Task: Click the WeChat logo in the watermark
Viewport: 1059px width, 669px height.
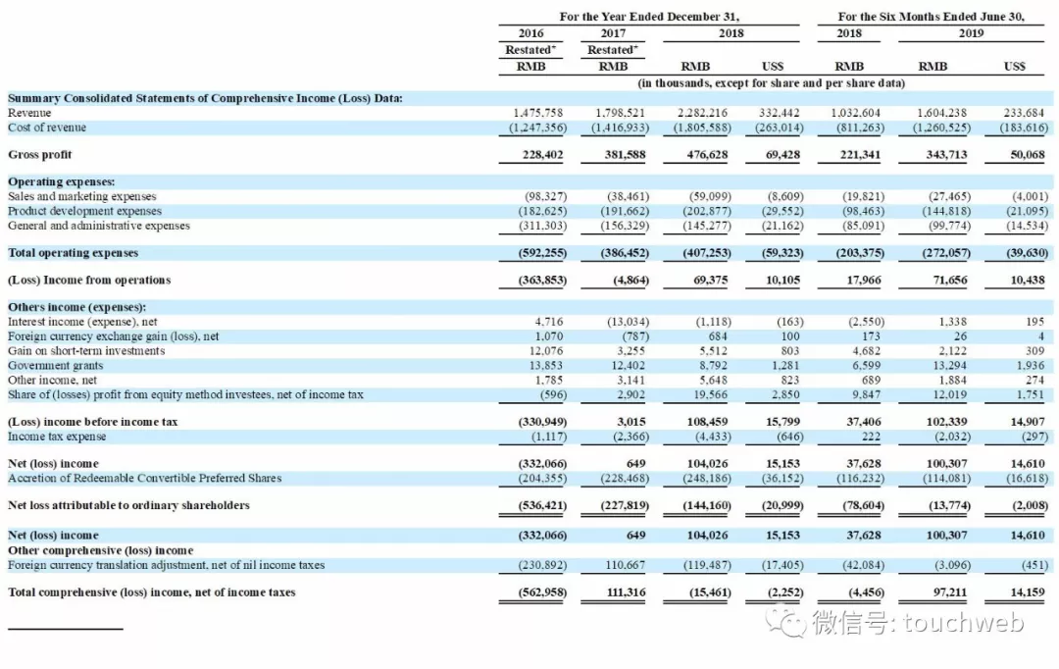Action: click(x=785, y=622)
